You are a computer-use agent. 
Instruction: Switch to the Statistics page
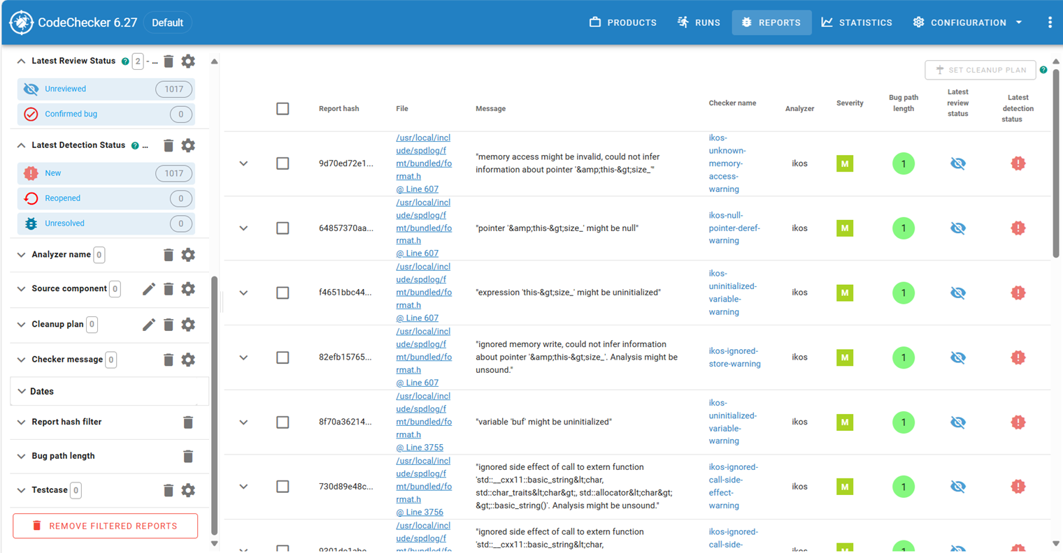click(857, 22)
